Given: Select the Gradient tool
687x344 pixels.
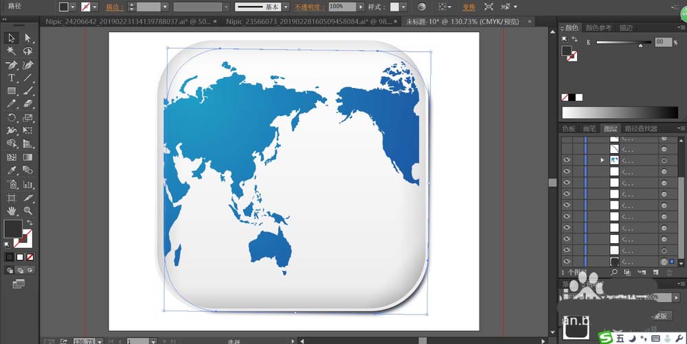Looking at the screenshot, I should tap(27, 157).
